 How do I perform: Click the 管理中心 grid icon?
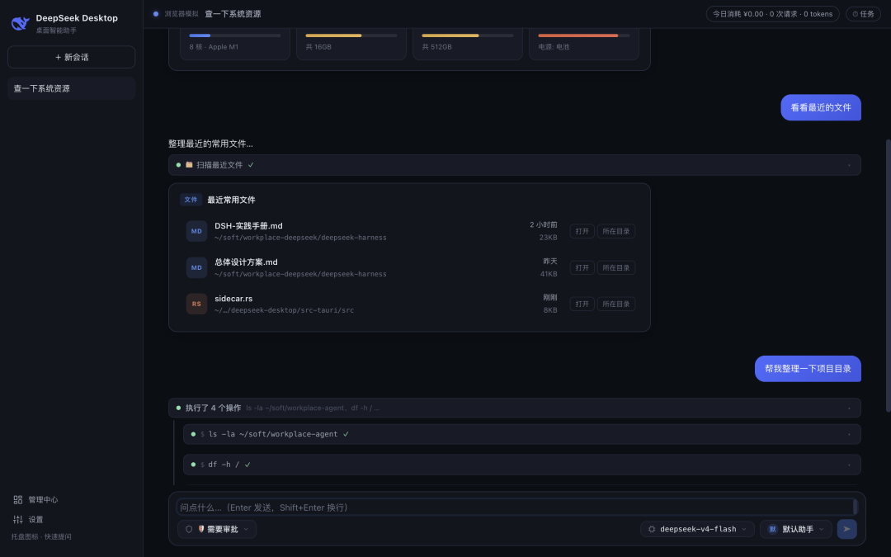coord(17,499)
